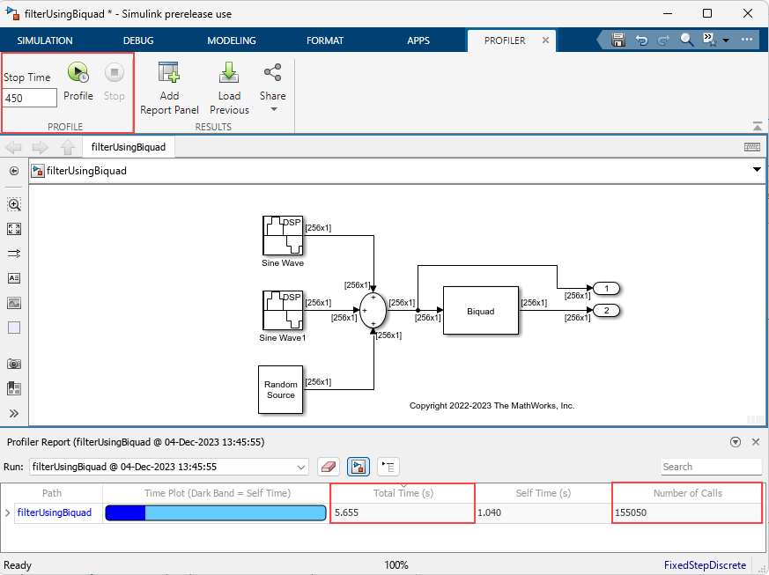This screenshot has height=575, width=769.
Task: Expand the filterUsingBiquad row in the report
Action: click(x=8, y=512)
